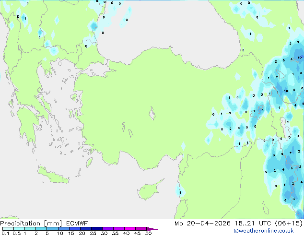Click the '40' legend value

126,233
